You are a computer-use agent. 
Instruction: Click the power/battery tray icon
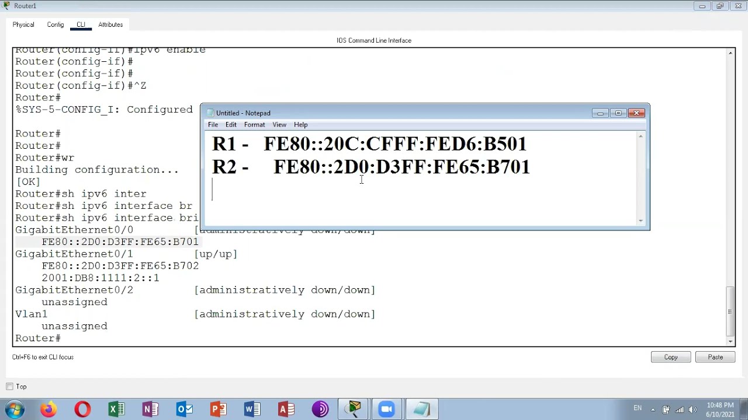[x=666, y=409]
